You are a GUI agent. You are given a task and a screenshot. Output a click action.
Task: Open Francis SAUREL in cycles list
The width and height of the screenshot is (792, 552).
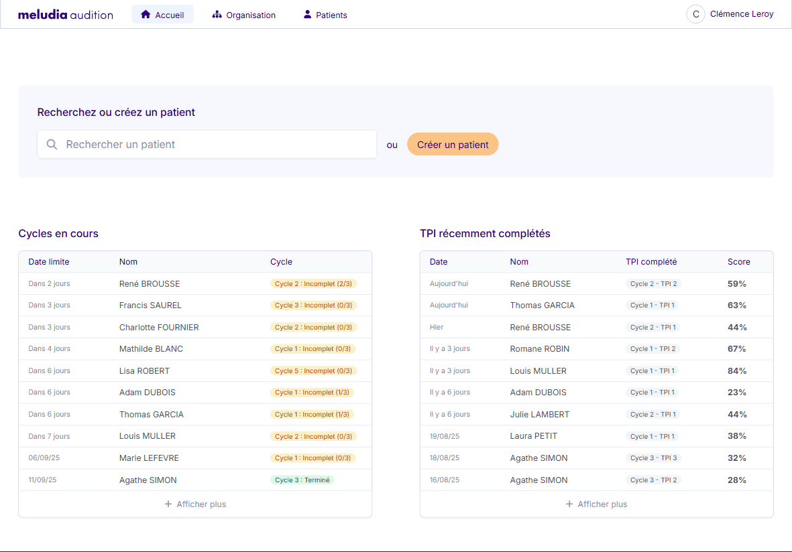(150, 305)
